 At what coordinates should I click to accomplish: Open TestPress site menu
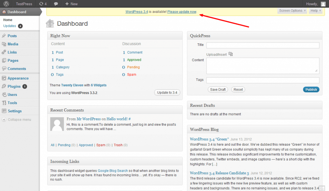pyautogui.click(x=24, y=4)
